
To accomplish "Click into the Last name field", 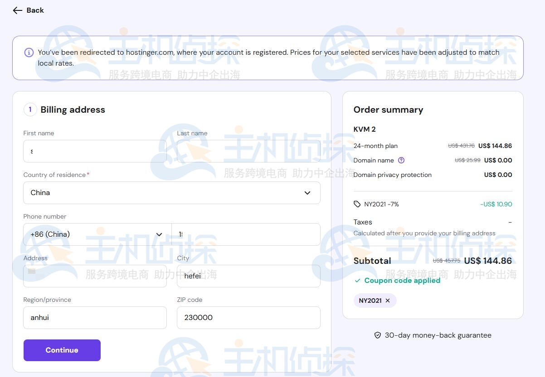I will 248,151.
